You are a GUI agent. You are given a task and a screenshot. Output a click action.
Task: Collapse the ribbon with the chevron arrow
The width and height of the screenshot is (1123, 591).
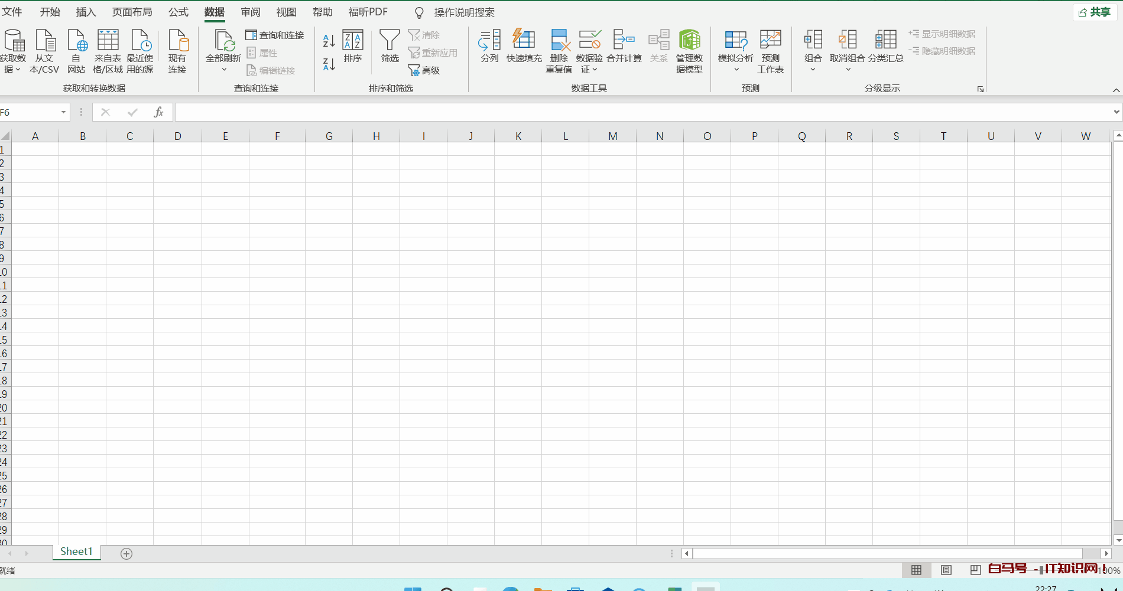(1116, 90)
